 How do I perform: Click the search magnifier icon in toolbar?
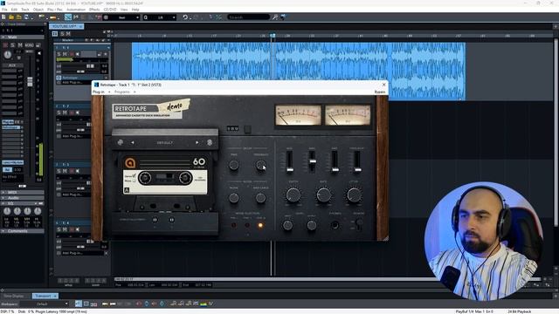tap(275, 17)
